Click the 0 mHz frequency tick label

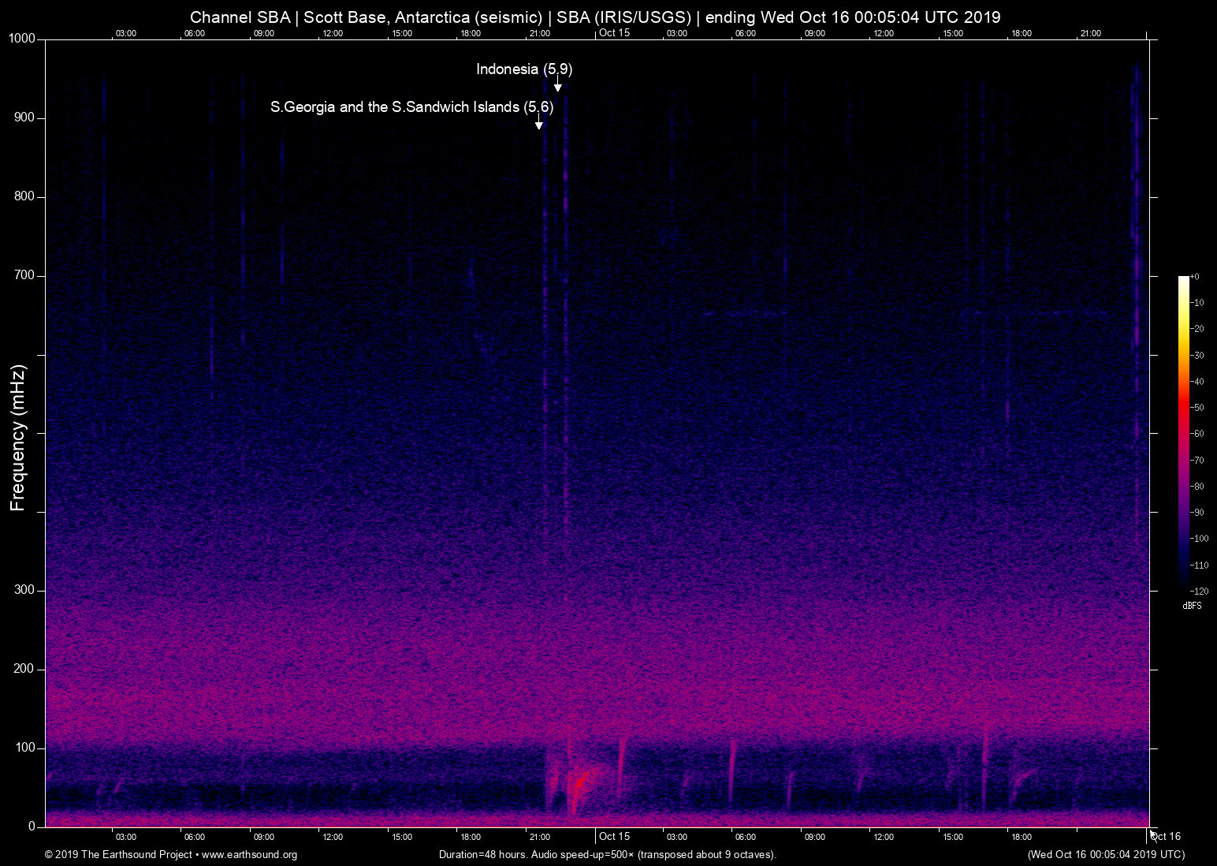[x=32, y=827]
